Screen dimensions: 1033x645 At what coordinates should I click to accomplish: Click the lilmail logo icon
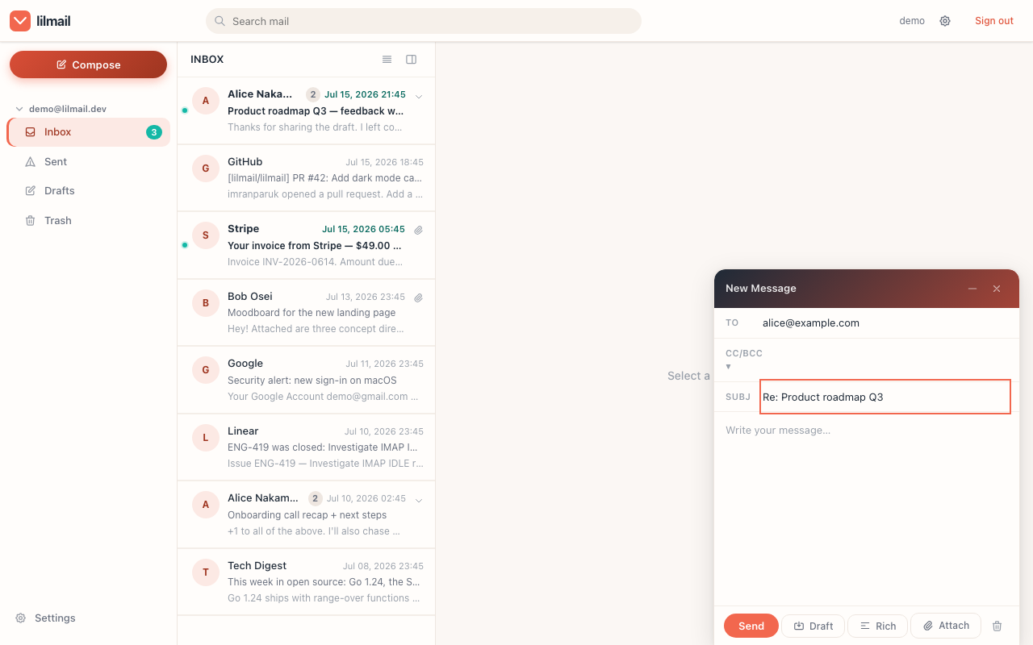[x=20, y=21]
